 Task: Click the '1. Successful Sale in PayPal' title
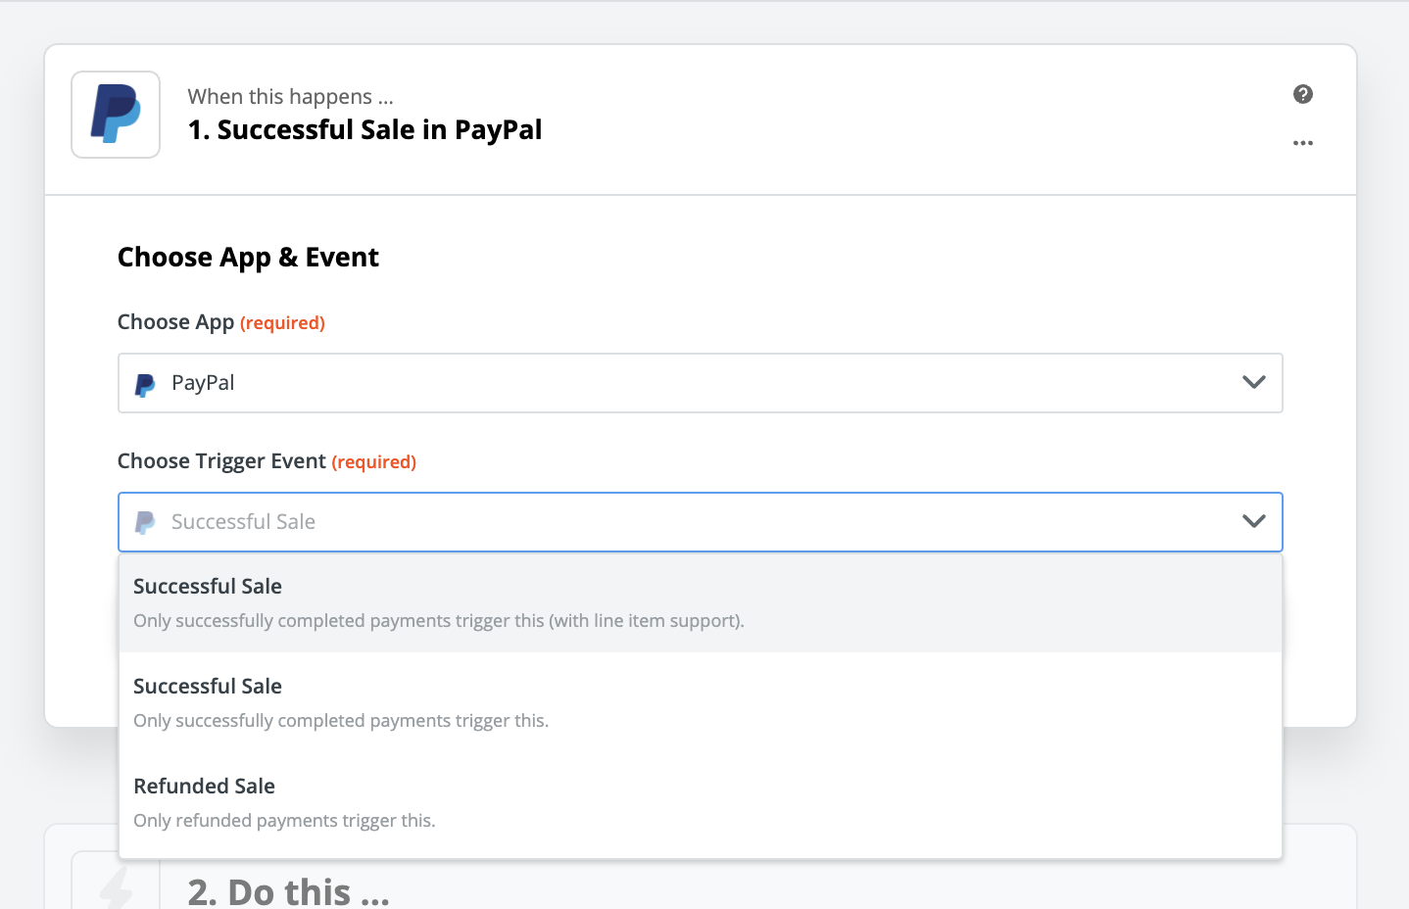point(364,130)
